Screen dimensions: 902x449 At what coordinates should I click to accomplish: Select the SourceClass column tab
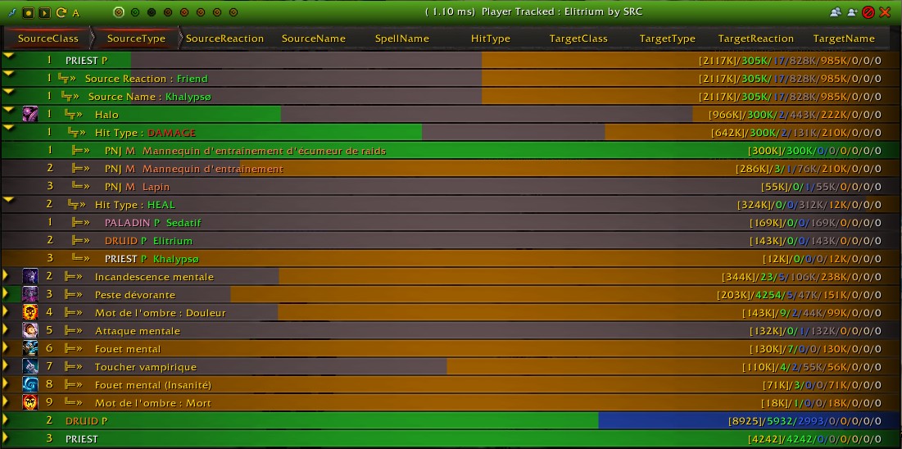click(x=48, y=39)
